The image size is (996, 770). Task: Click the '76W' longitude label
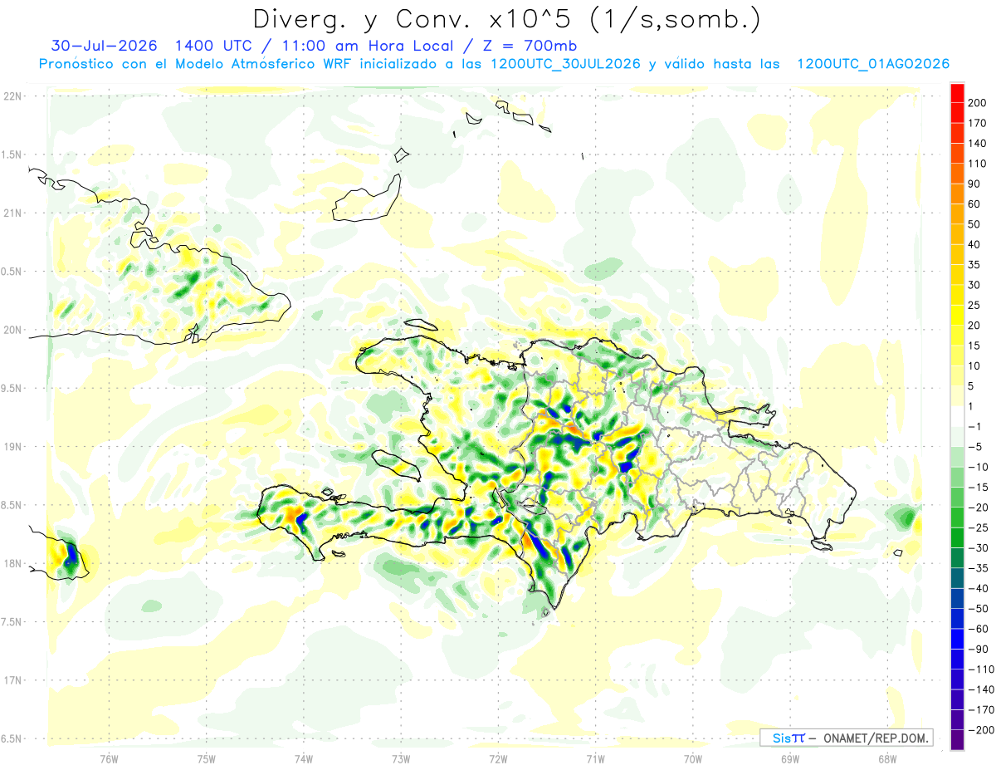pos(109,758)
